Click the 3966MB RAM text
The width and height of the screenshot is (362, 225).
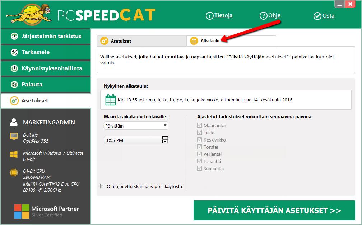coord(37,177)
